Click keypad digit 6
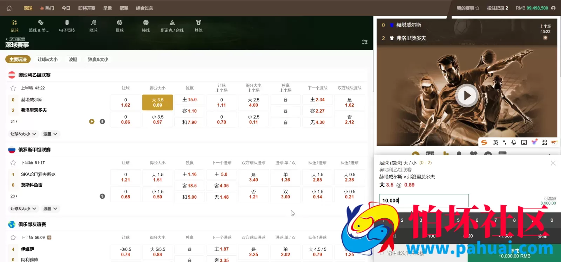This screenshot has height=262, width=561. click(477, 220)
